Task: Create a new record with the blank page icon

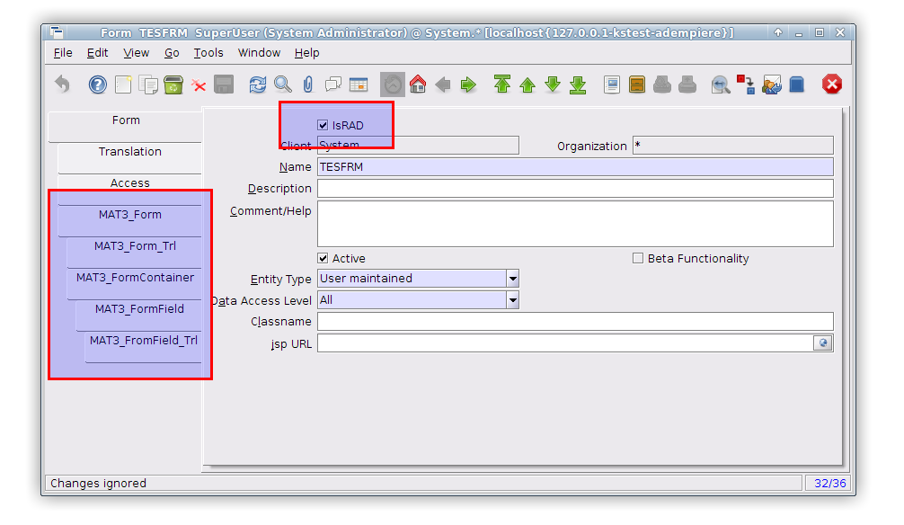Action: point(123,85)
